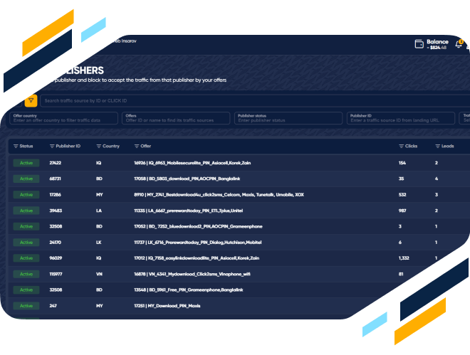Toggle Active badge for publisher 115977
The height and width of the screenshot is (355, 470).
(x=26, y=274)
